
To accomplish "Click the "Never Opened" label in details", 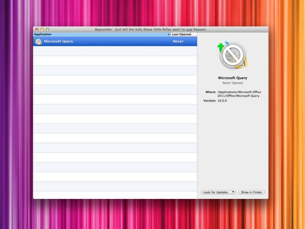I will tap(233, 83).
